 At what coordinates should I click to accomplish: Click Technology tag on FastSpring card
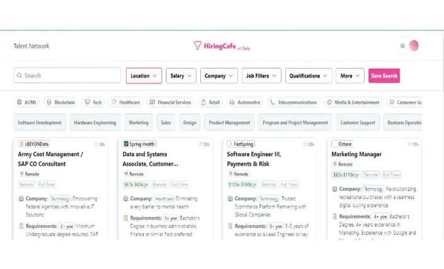[x=269, y=198]
